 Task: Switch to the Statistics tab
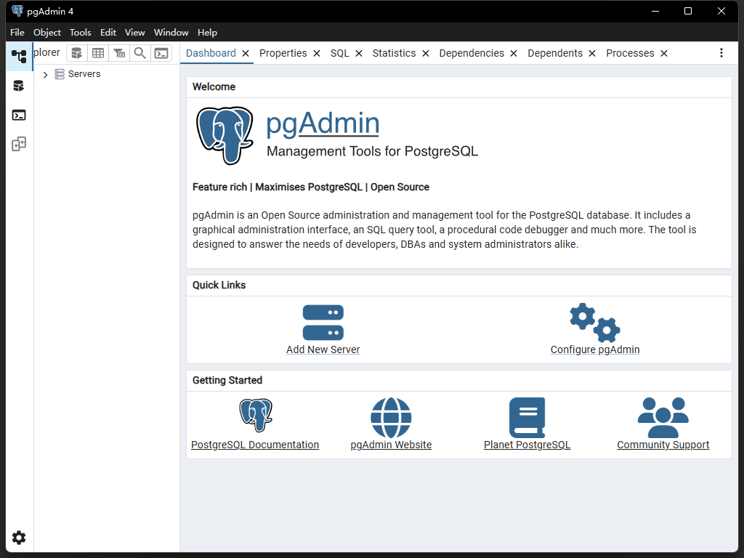coord(395,53)
